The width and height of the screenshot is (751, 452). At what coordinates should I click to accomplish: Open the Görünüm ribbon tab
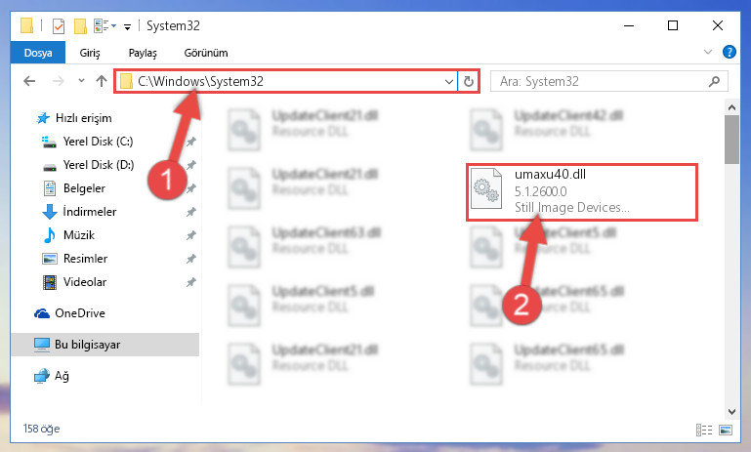tap(206, 53)
